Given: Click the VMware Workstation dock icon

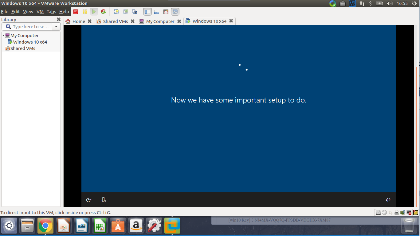Looking at the screenshot, I should [x=172, y=226].
